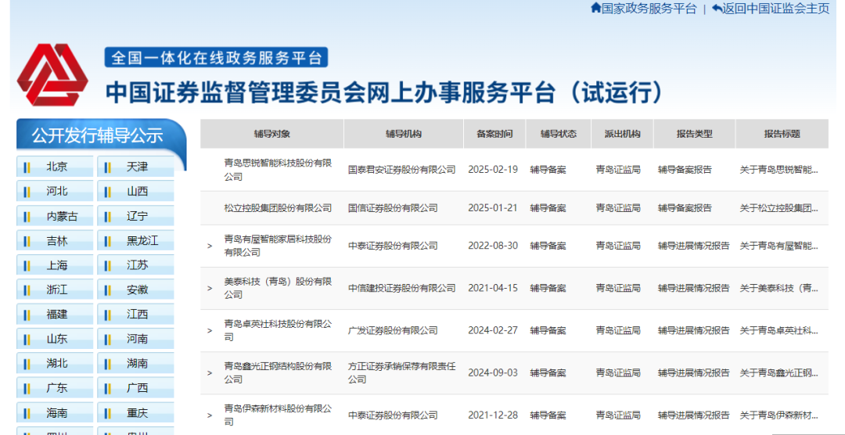The height and width of the screenshot is (435, 845).
Task: Click the 全国一体化在线政务服务平台 banner
Action: (x=216, y=57)
